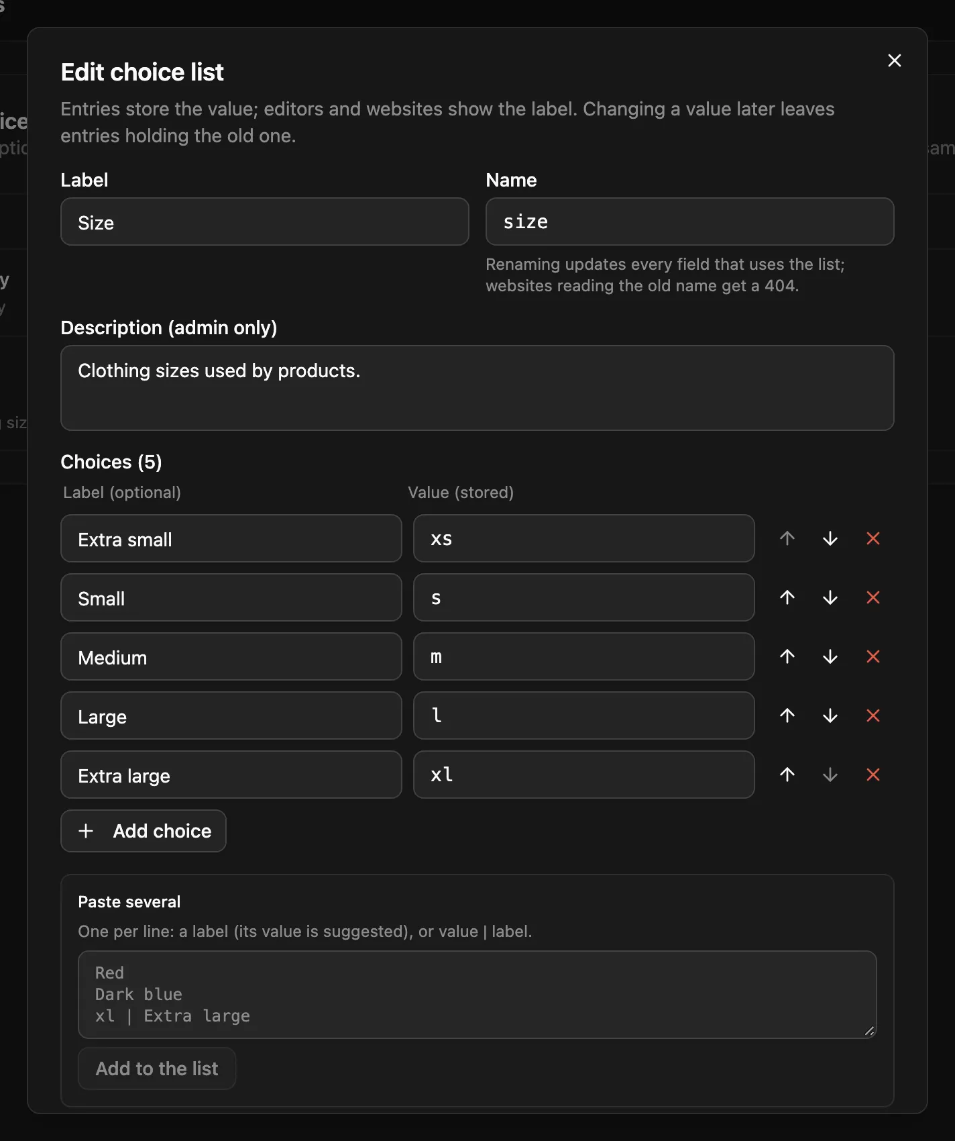This screenshot has height=1141, width=955.
Task: Click the Paste several heading
Action: point(129,901)
